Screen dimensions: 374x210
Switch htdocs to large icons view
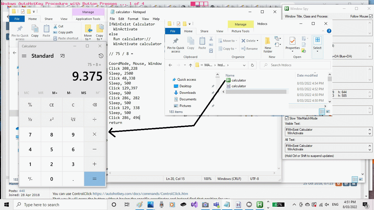(328, 112)
